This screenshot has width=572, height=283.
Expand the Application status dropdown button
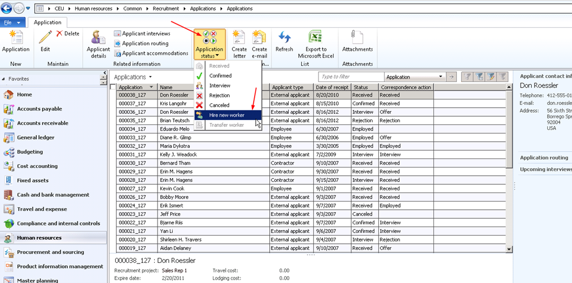(x=209, y=45)
